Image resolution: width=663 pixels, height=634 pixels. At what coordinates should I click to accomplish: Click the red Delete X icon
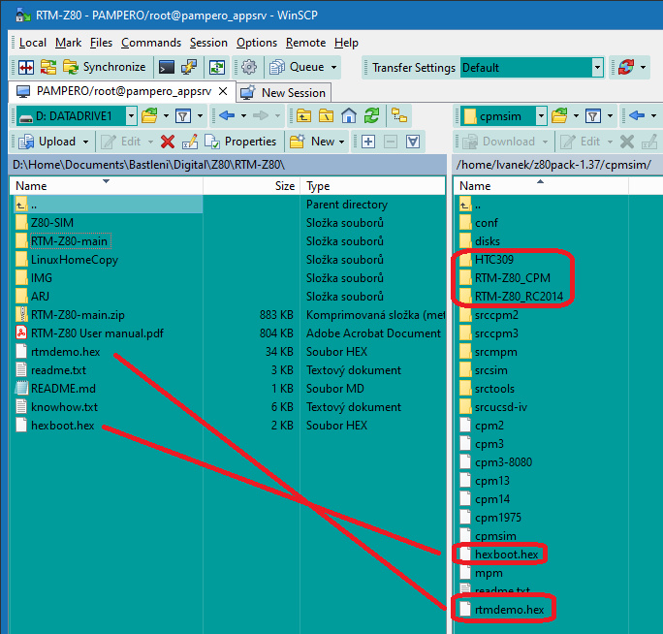[x=168, y=142]
